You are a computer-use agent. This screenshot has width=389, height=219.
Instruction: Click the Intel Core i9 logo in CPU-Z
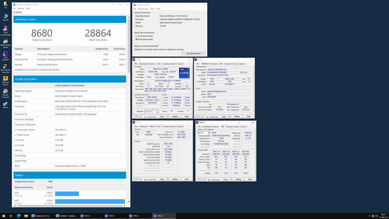point(184,73)
